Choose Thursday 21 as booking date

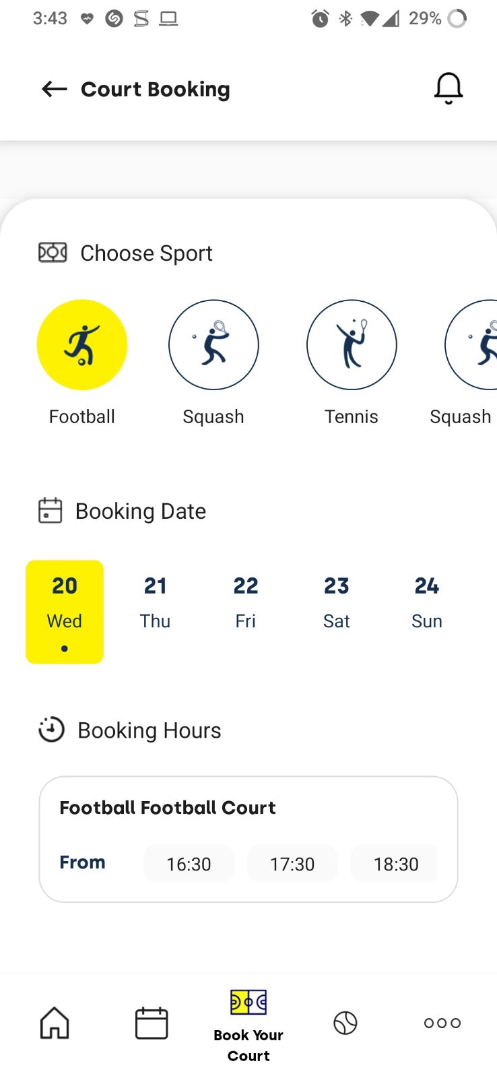click(155, 603)
